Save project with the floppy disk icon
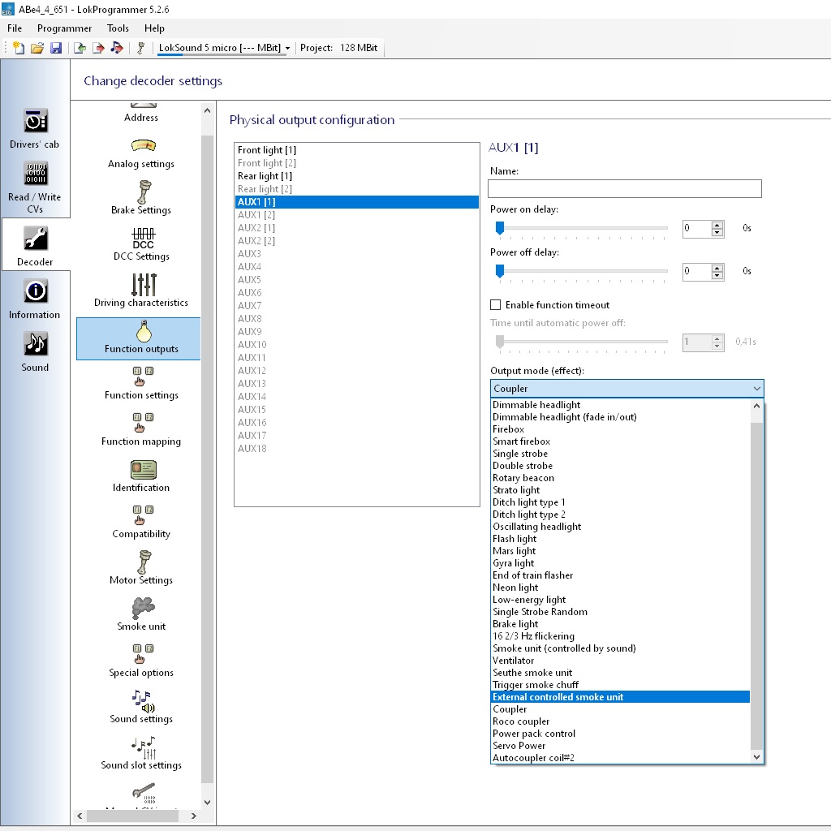Image resolution: width=831 pixels, height=831 pixels. click(x=56, y=48)
